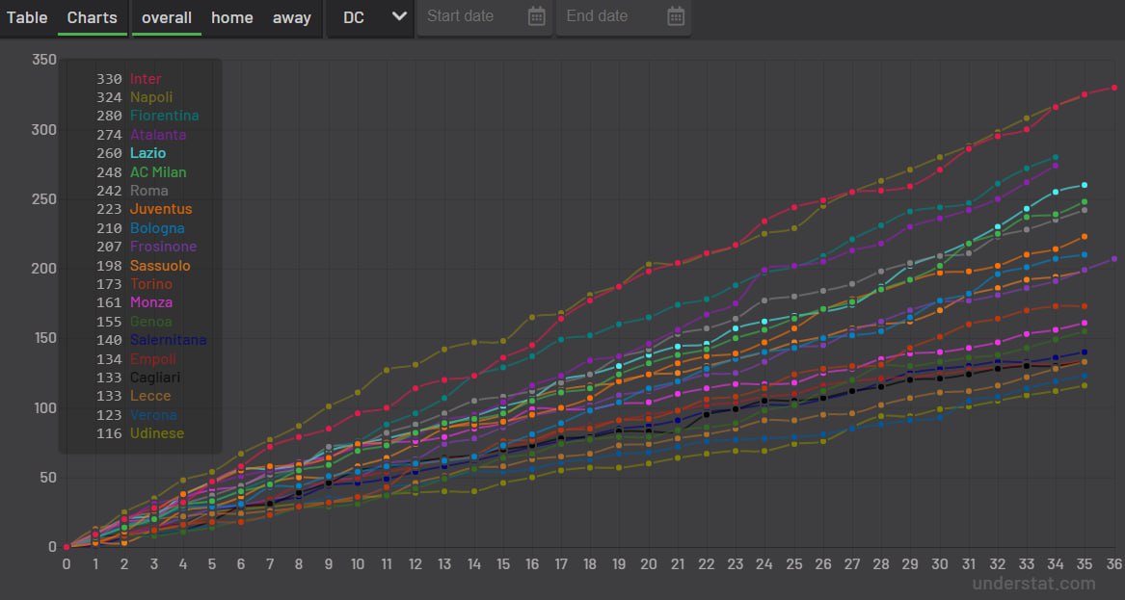Click the understat.com watermark link
The height and width of the screenshot is (600, 1125).
coord(1033,584)
